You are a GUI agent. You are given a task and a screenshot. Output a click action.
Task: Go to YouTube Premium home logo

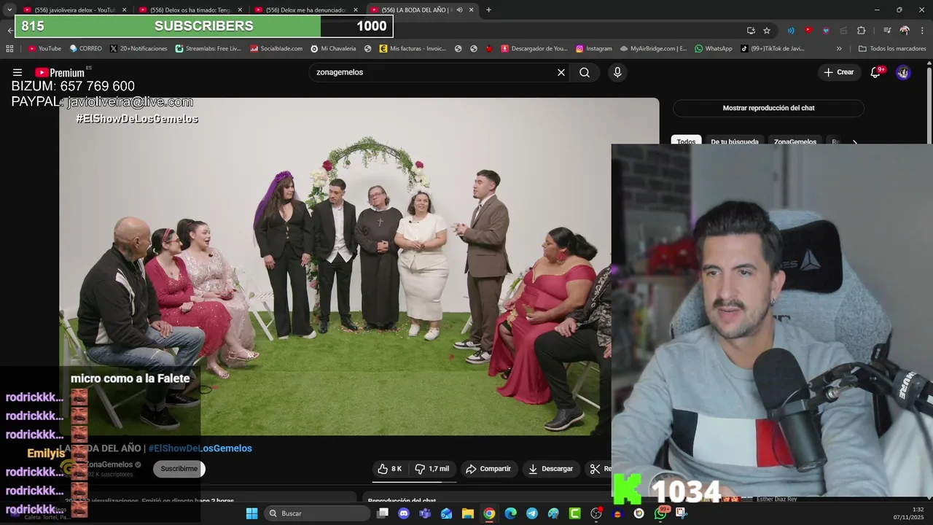(x=60, y=72)
